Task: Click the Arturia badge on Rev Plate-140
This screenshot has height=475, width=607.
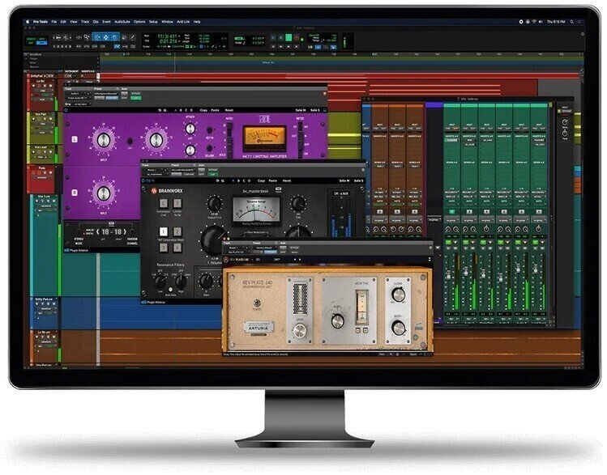Action: [x=259, y=328]
